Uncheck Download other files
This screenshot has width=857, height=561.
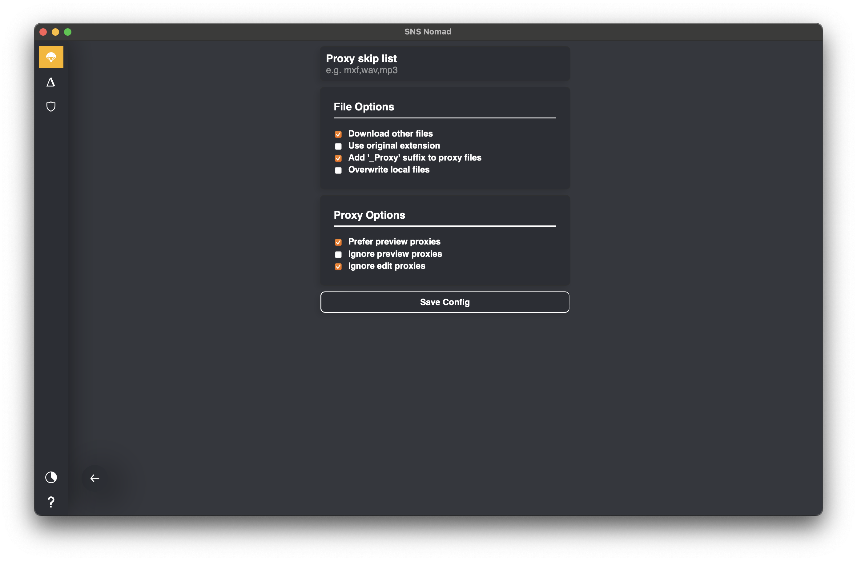coord(338,134)
